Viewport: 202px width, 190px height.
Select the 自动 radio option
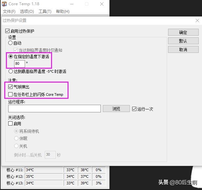[10, 43]
